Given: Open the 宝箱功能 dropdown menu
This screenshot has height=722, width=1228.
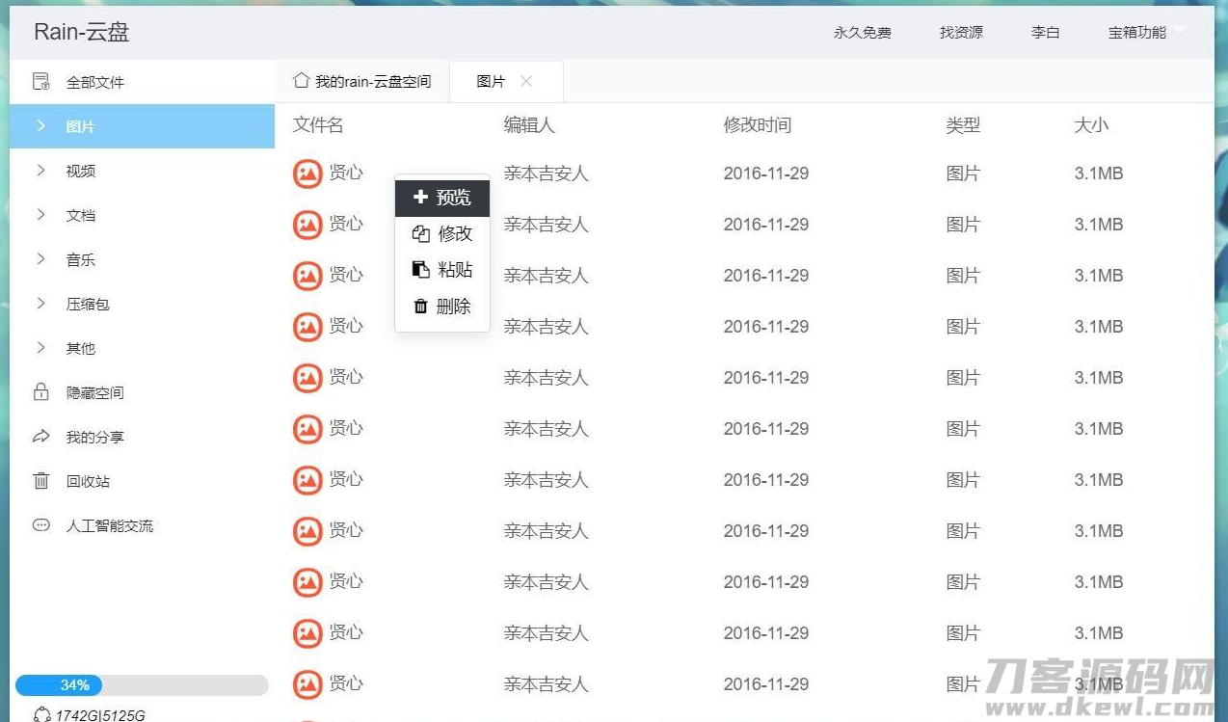Looking at the screenshot, I should pyautogui.click(x=1143, y=32).
